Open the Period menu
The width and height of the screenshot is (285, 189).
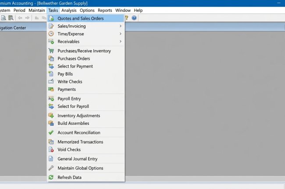click(x=19, y=10)
